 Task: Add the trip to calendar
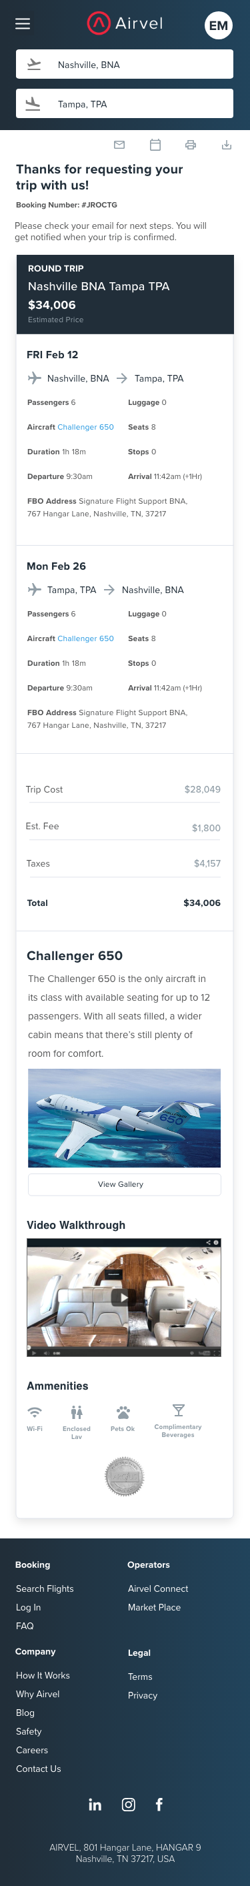click(155, 145)
